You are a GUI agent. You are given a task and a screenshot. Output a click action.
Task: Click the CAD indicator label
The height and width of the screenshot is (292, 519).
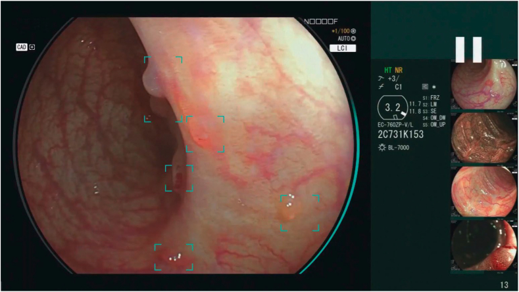pos(22,47)
